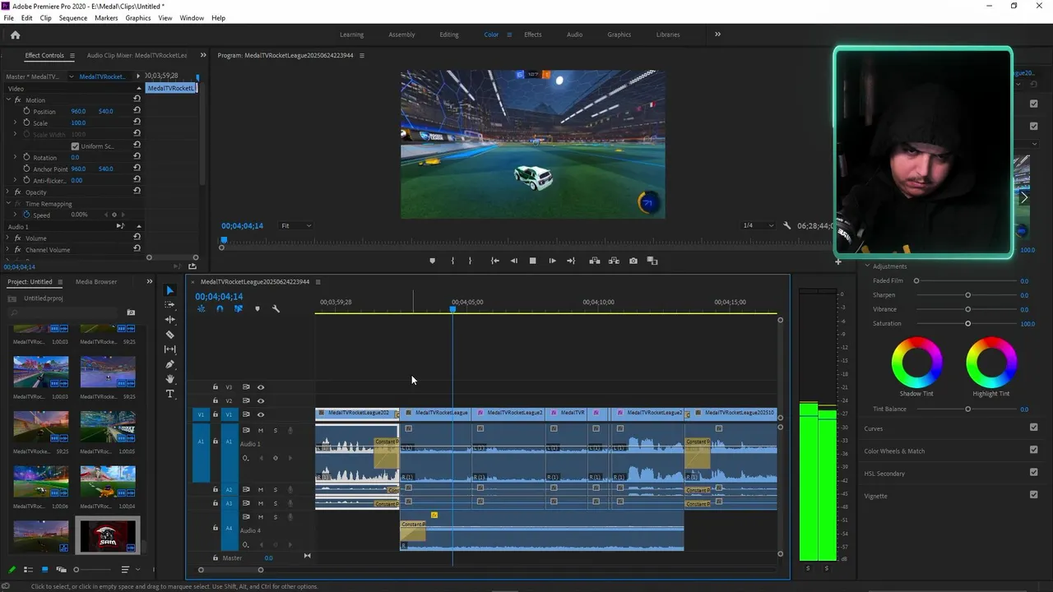1053x592 pixels.
Task: Switch to Audio Clip Mixer tab
Action: 137,55
